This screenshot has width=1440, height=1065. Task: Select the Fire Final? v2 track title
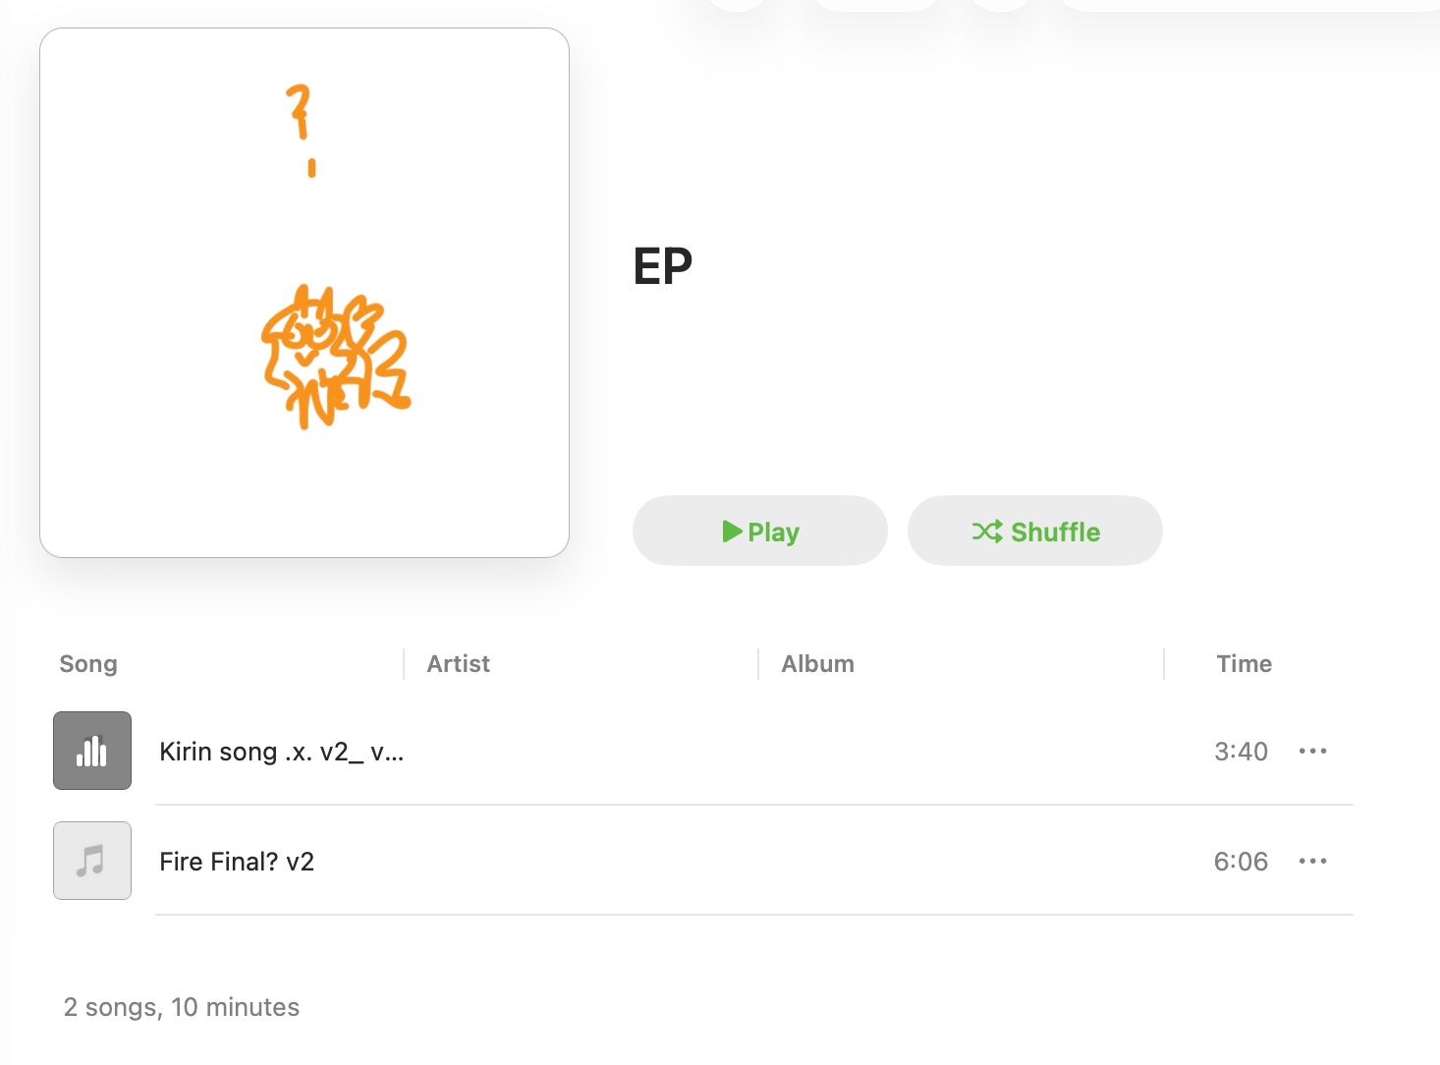[237, 862]
